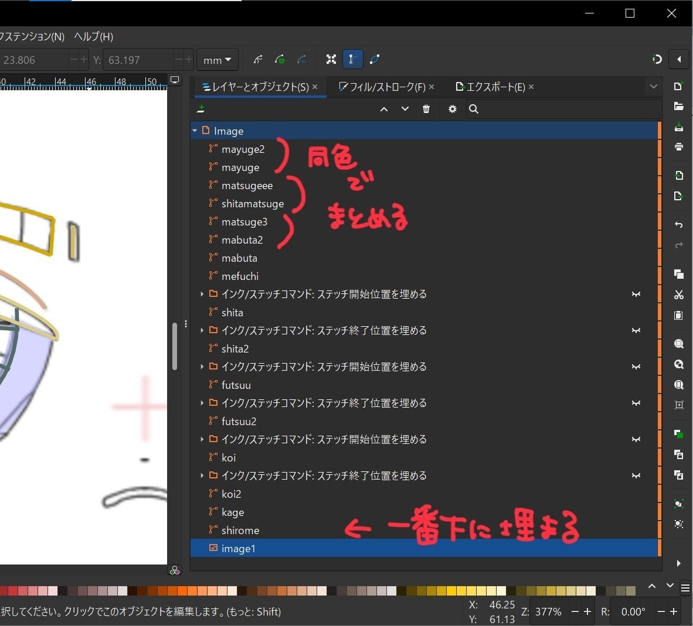Click the save document icon
The width and height of the screenshot is (693, 626).
pyautogui.click(x=678, y=126)
